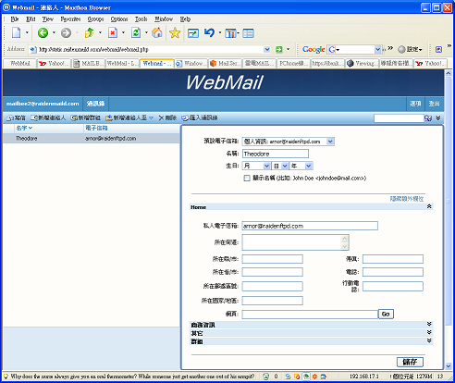Click the Undo closed tab icon

(x=209, y=32)
